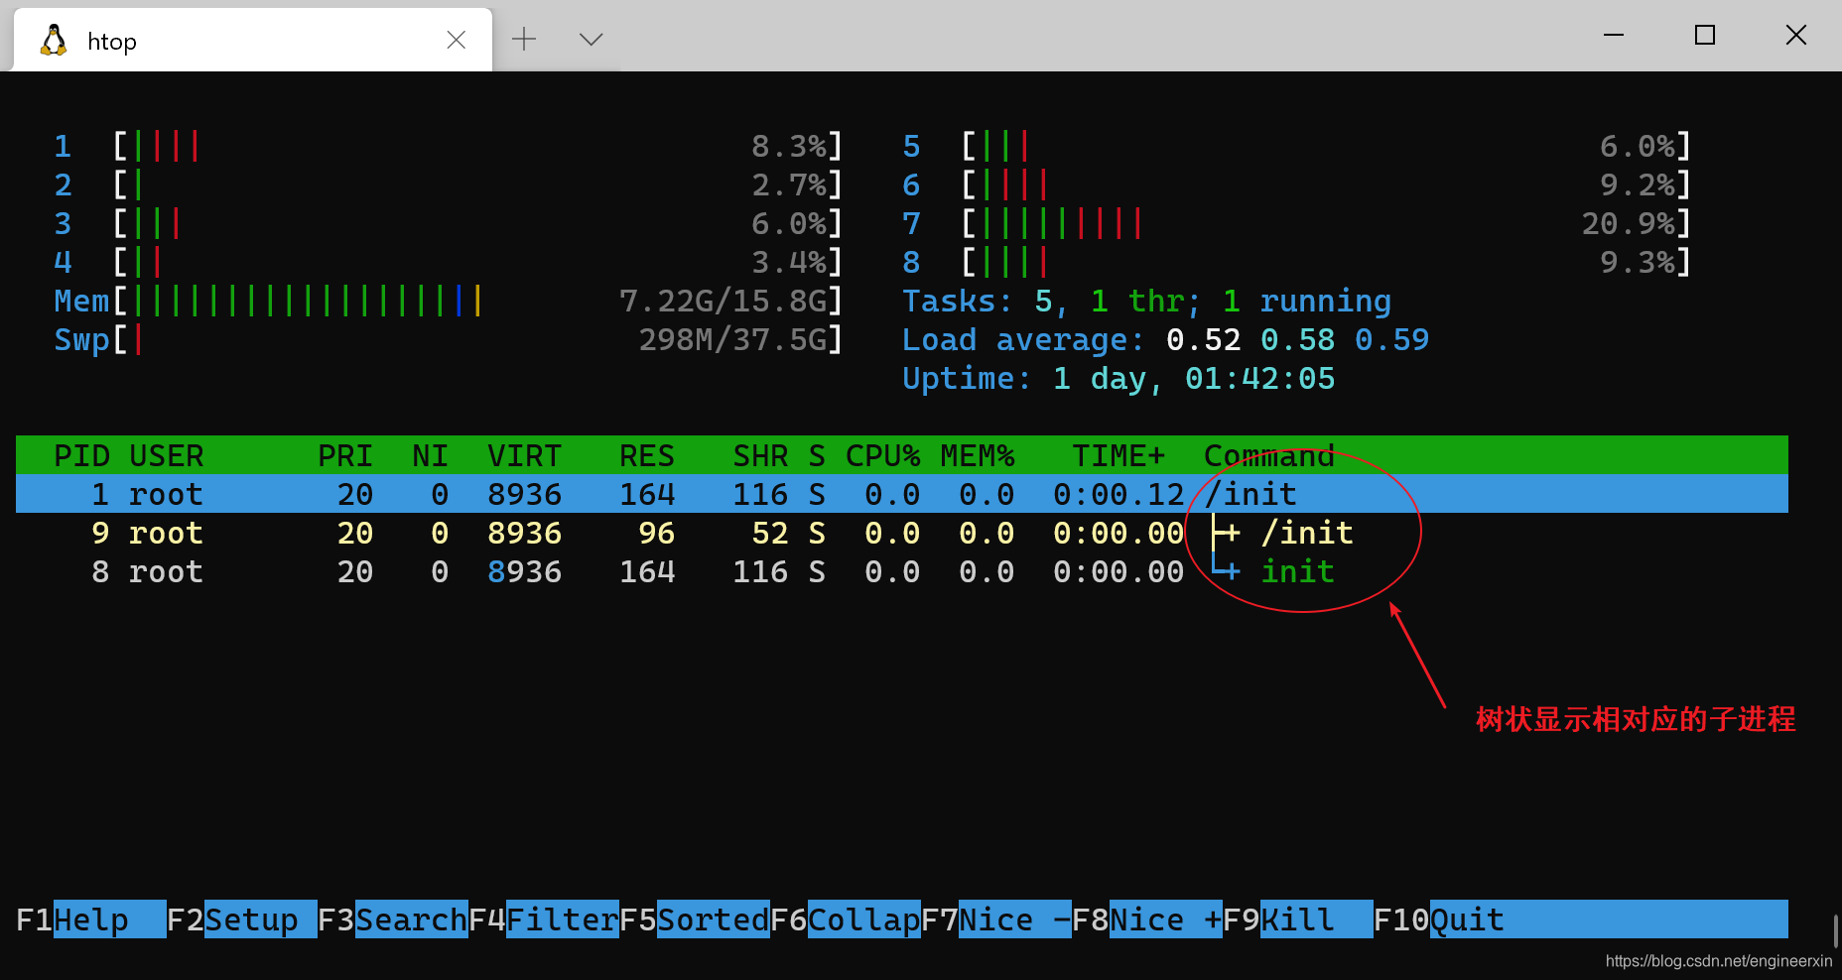Click the Uptime: 1 day line
Image resolution: width=1842 pixels, height=980 pixels.
1118,379
